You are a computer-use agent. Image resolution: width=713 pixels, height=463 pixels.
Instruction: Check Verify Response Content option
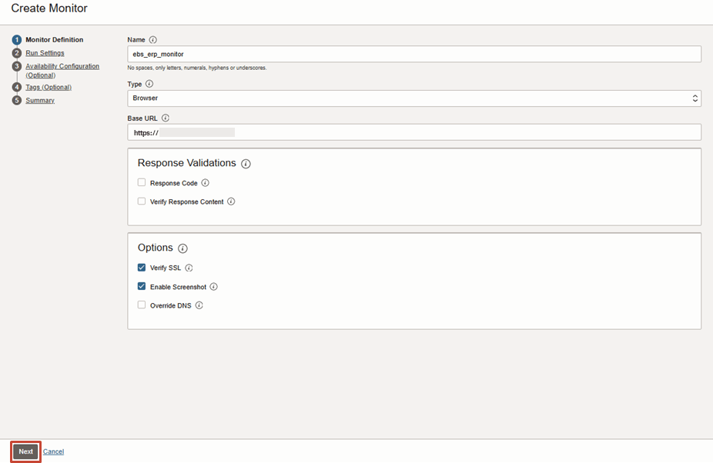142,202
